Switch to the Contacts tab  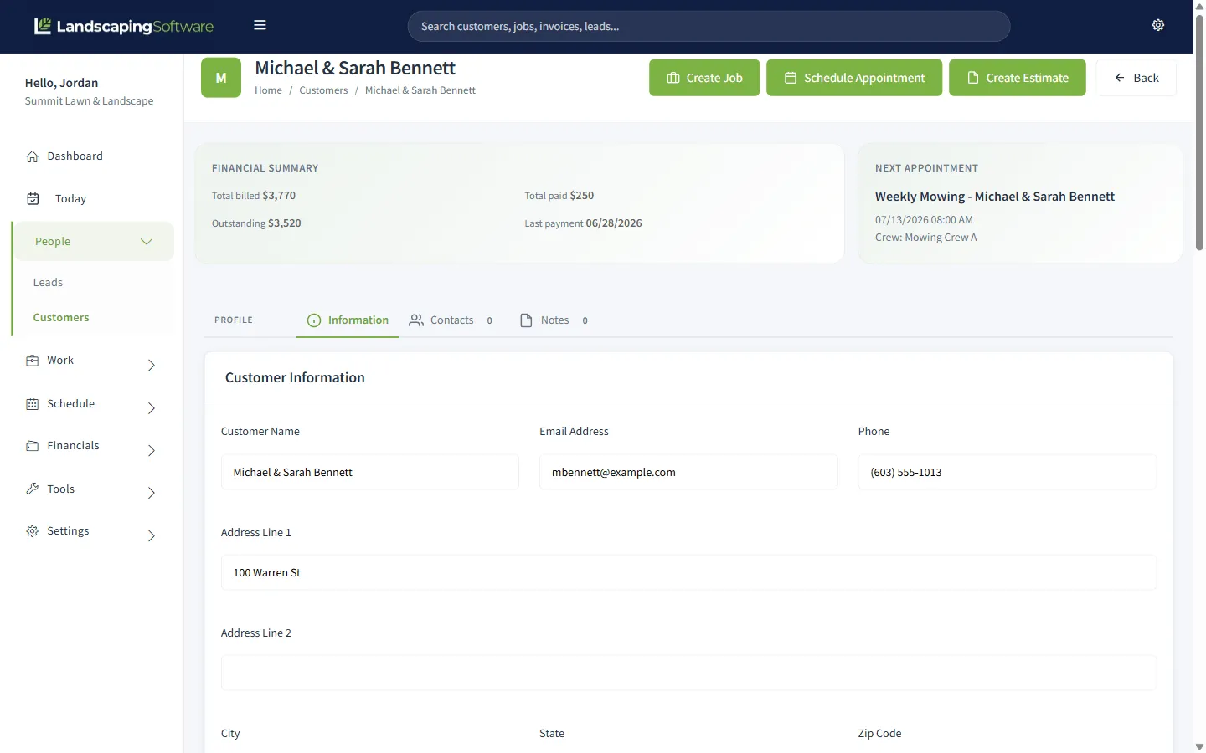(x=451, y=320)
